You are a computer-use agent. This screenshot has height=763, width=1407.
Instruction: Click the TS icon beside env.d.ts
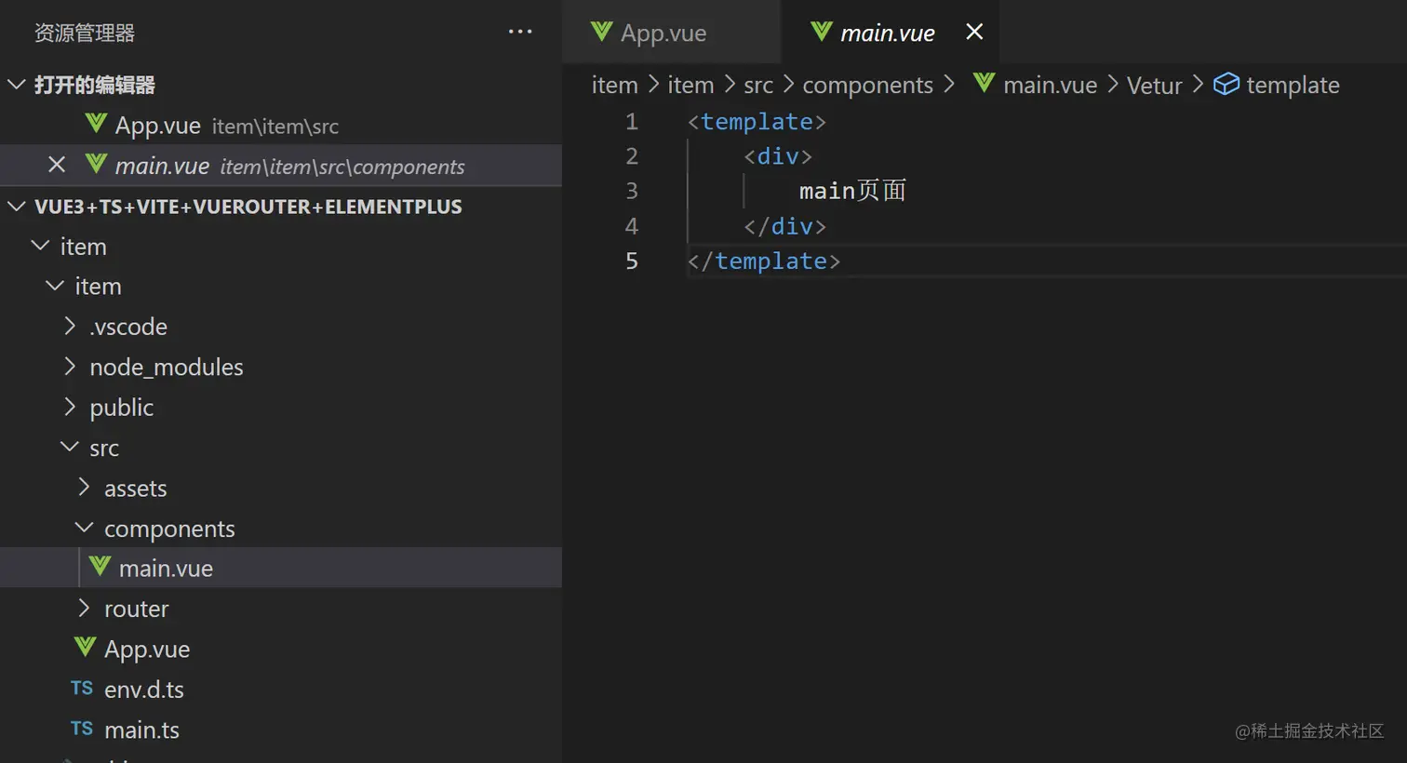pos(82,689)
